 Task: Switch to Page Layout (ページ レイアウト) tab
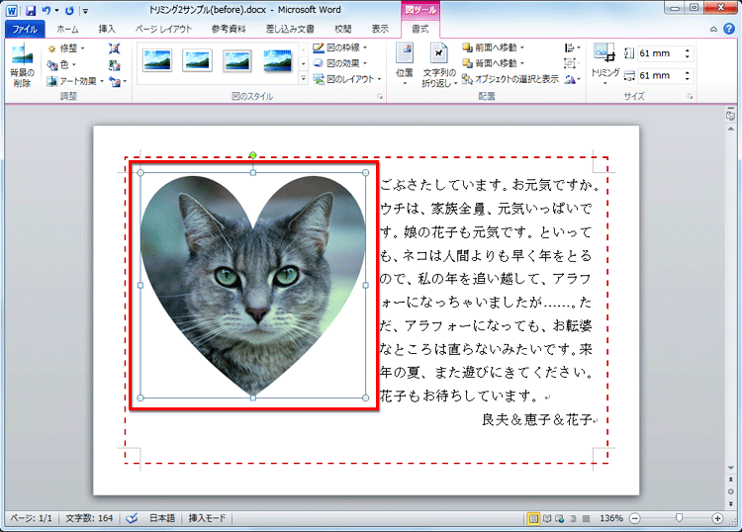[x=163, y=29]
